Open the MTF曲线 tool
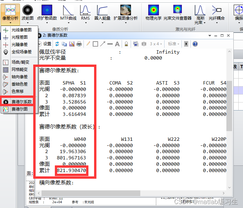This screenshot has height=208, width=243. tap(68, 14)
